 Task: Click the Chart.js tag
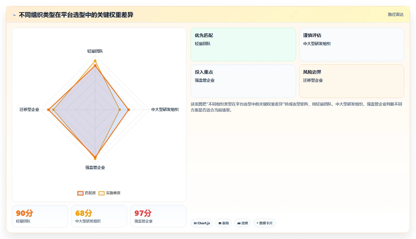coord(202,223)
